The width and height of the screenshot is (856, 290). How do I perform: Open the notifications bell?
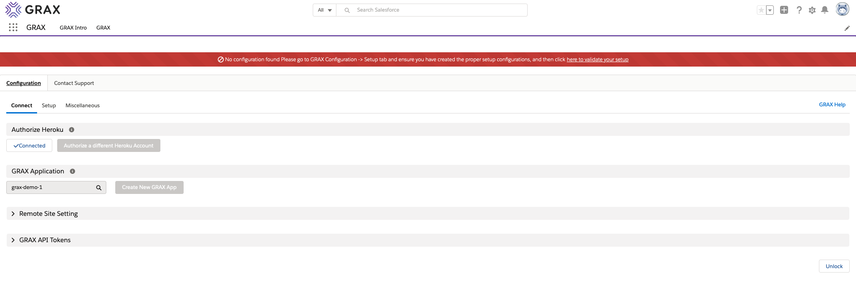pyautogui.click(x=825, y=10)
